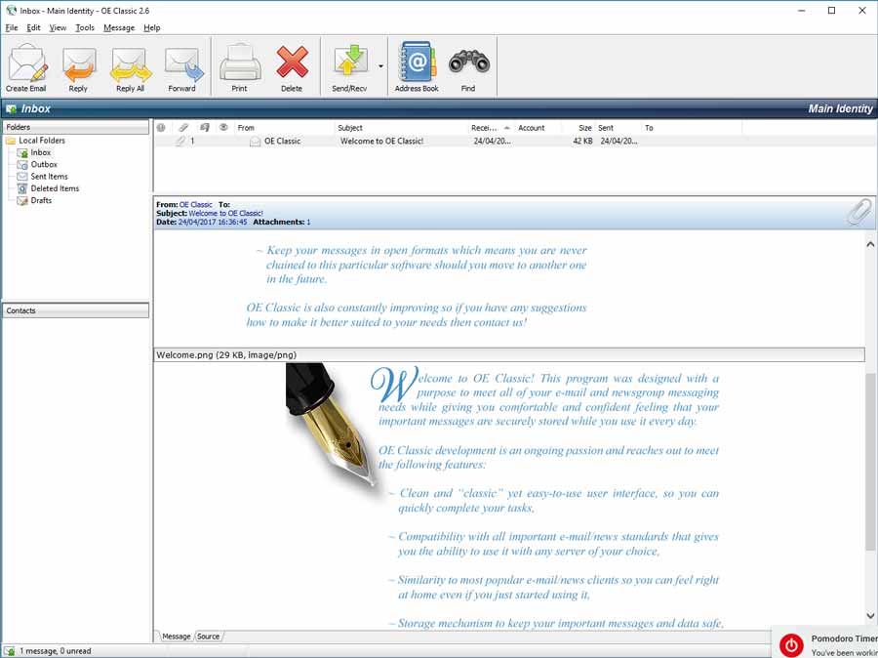Sort messages by Account column
This screenshot has width=878, height=658.
539,128
